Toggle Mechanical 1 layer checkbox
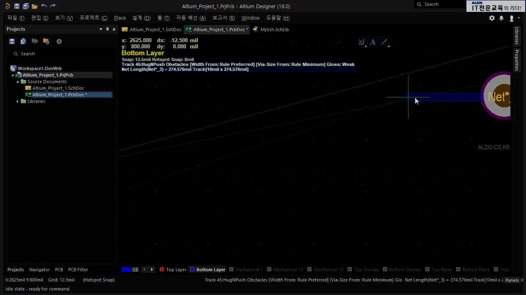Image resolution: width=526 pixels, height=295 pixels. click(x=231, y=269)
